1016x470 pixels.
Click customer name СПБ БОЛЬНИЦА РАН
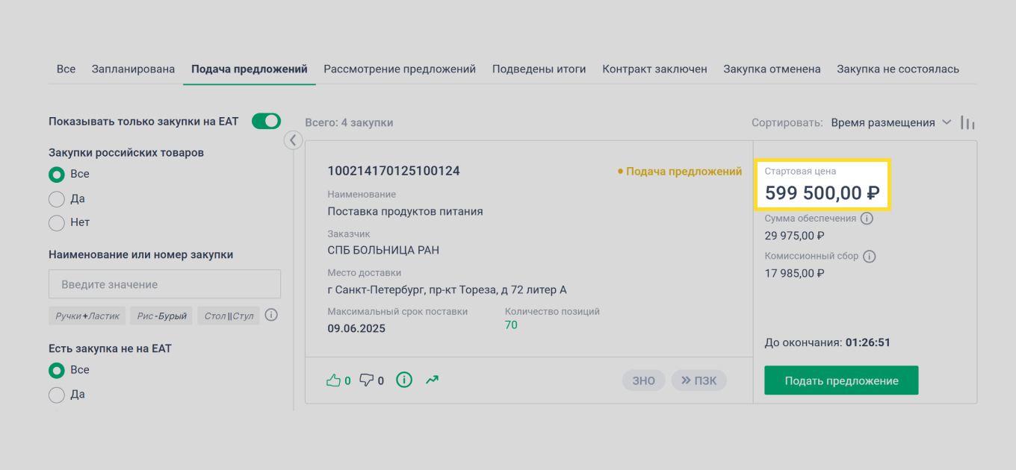click(x=383, y=250)
